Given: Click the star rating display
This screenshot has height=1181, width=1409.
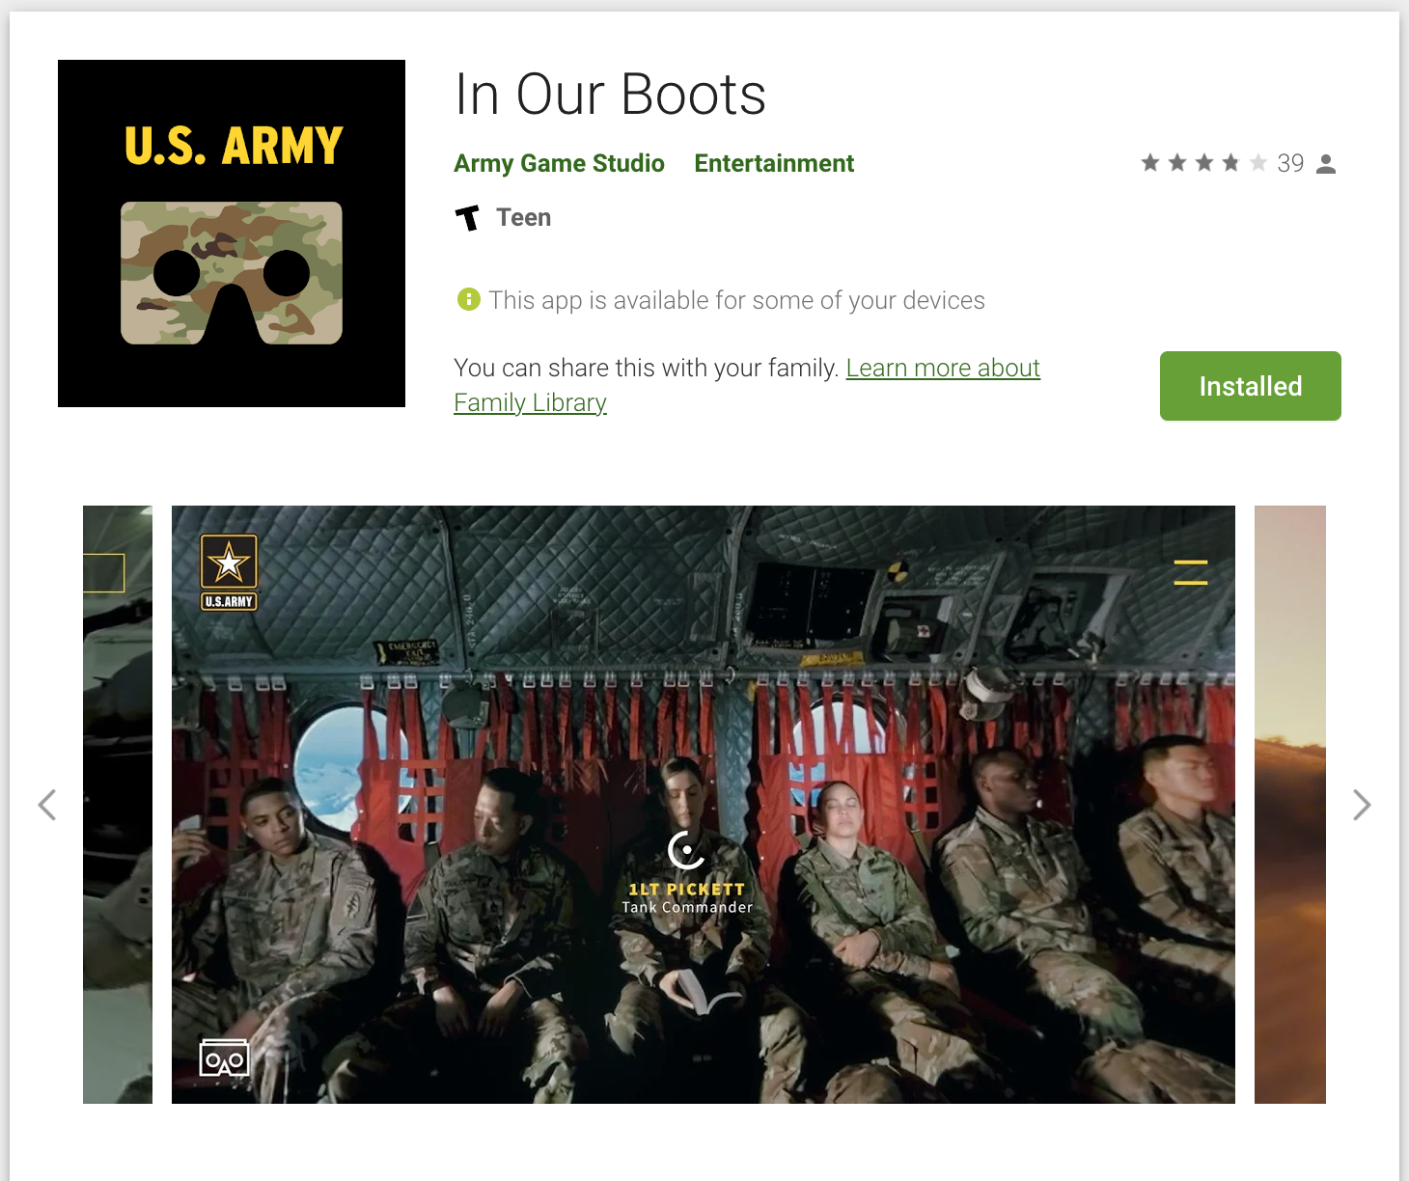Looking at the screenshot, I should pyautogui.click(x=1203, y=163).
